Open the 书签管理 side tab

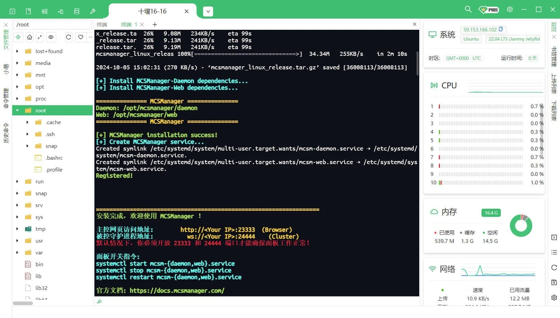[x=554, y=56]
